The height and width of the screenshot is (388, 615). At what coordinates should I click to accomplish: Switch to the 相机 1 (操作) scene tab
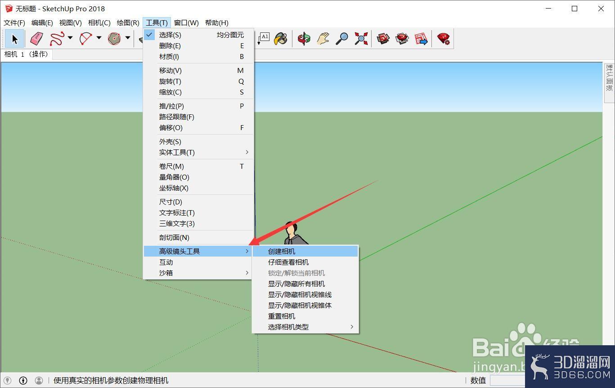click(x=26, y=54)
